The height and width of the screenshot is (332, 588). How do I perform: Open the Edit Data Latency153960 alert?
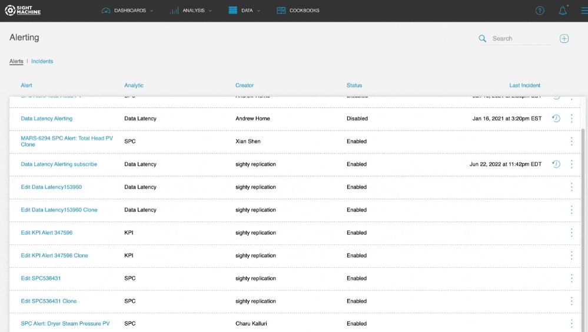pyautogui.click(x=51, y=187)
